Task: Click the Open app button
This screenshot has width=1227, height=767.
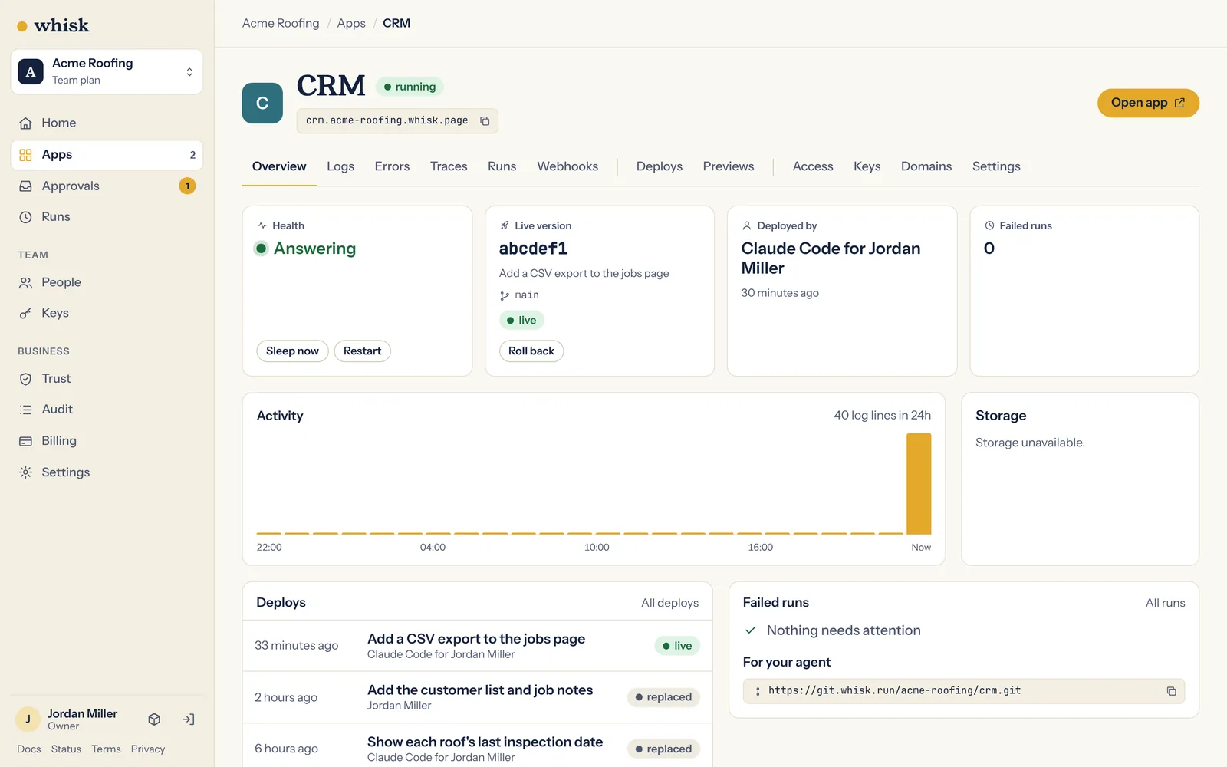Action: (1148, 103)
